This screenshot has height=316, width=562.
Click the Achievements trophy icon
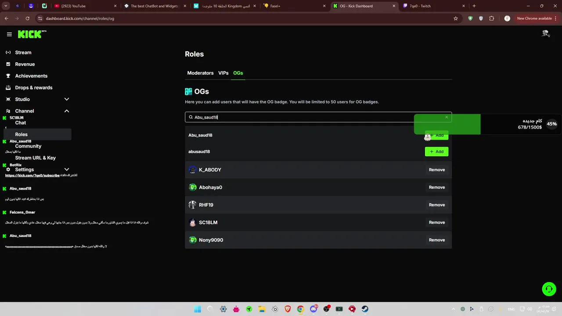click(8, 76)
